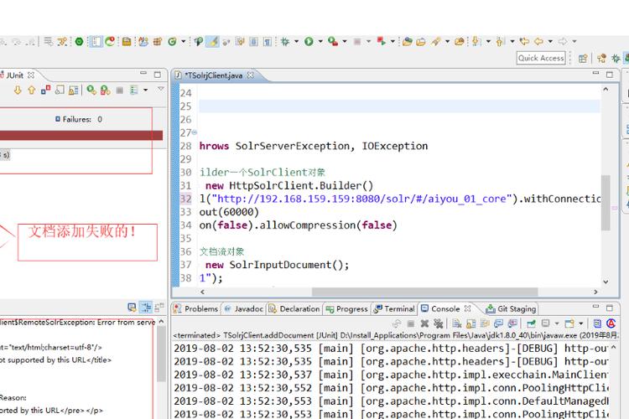Switch to the Problems tab
This screenshot has width=629, height=419.
click(196, 308)
